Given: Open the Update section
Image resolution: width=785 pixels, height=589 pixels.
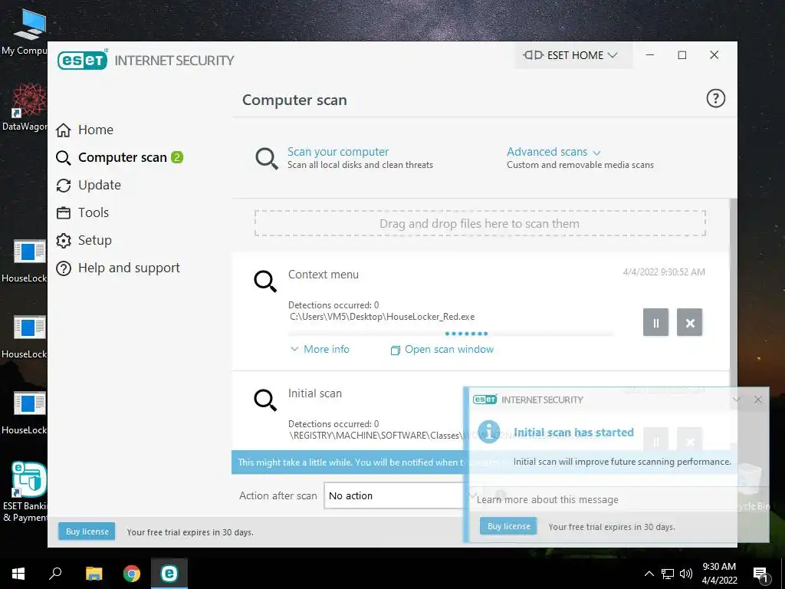Looking at the screenshot, I should [x=89, y=185].
